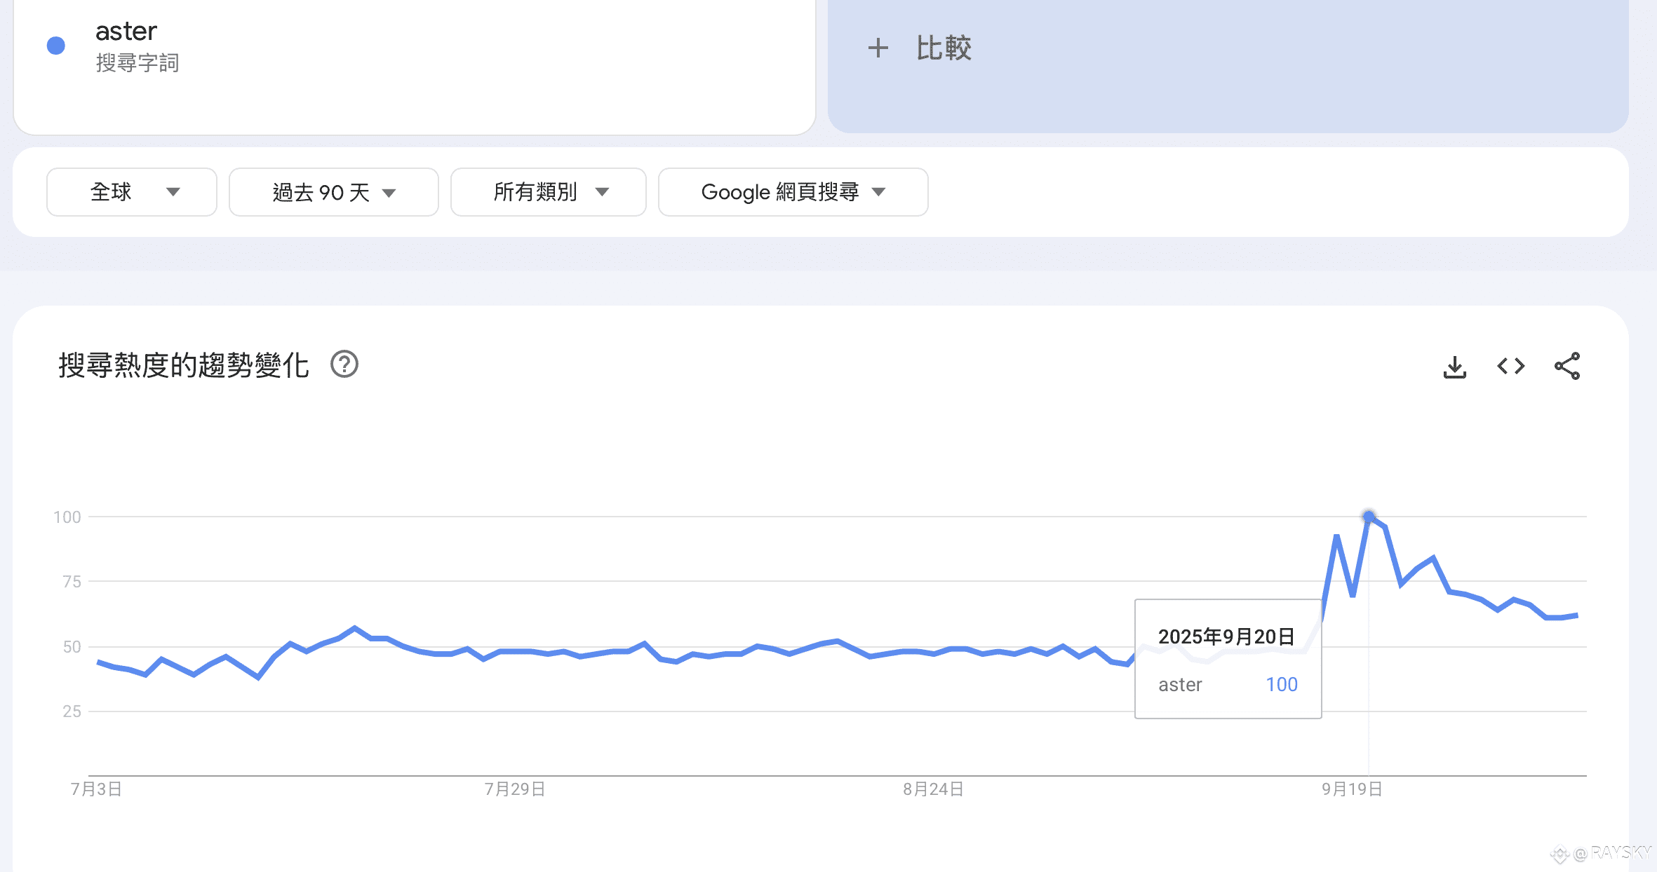Image resolution: width=1657 pixels, height=872 pixels.
Task: Click the plus icon beside 比較
Action: tap(878, 48)
